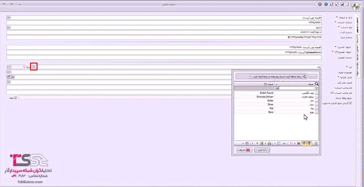Click the magnifier search icon in currency grid
Viewport: 364px width, 187px height.
tap(317, 84)
